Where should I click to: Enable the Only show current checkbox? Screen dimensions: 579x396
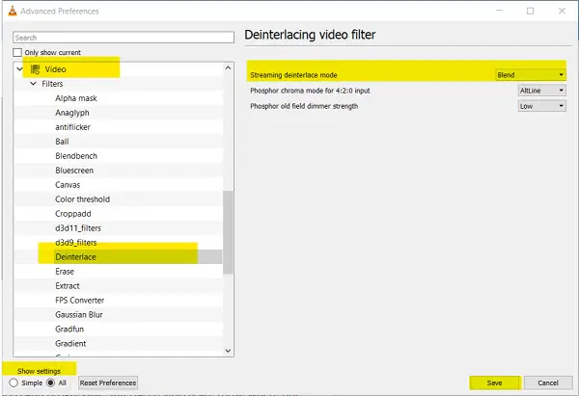17,52
